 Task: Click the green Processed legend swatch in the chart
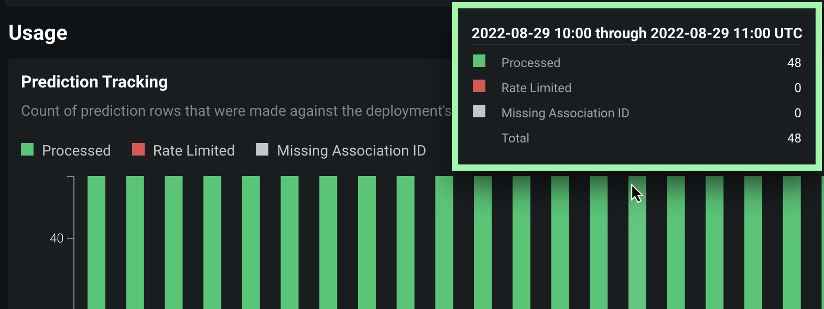tap(27, 150)
